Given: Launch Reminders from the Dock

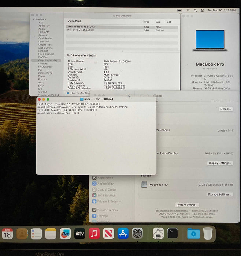Looking at the screenshot, I should (x=36, y=234).
